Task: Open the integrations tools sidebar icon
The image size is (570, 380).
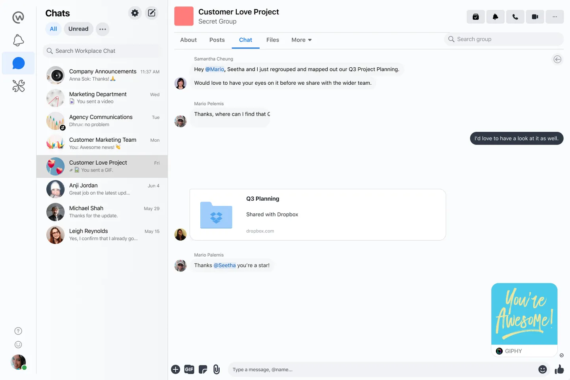Action: (18, 86)
